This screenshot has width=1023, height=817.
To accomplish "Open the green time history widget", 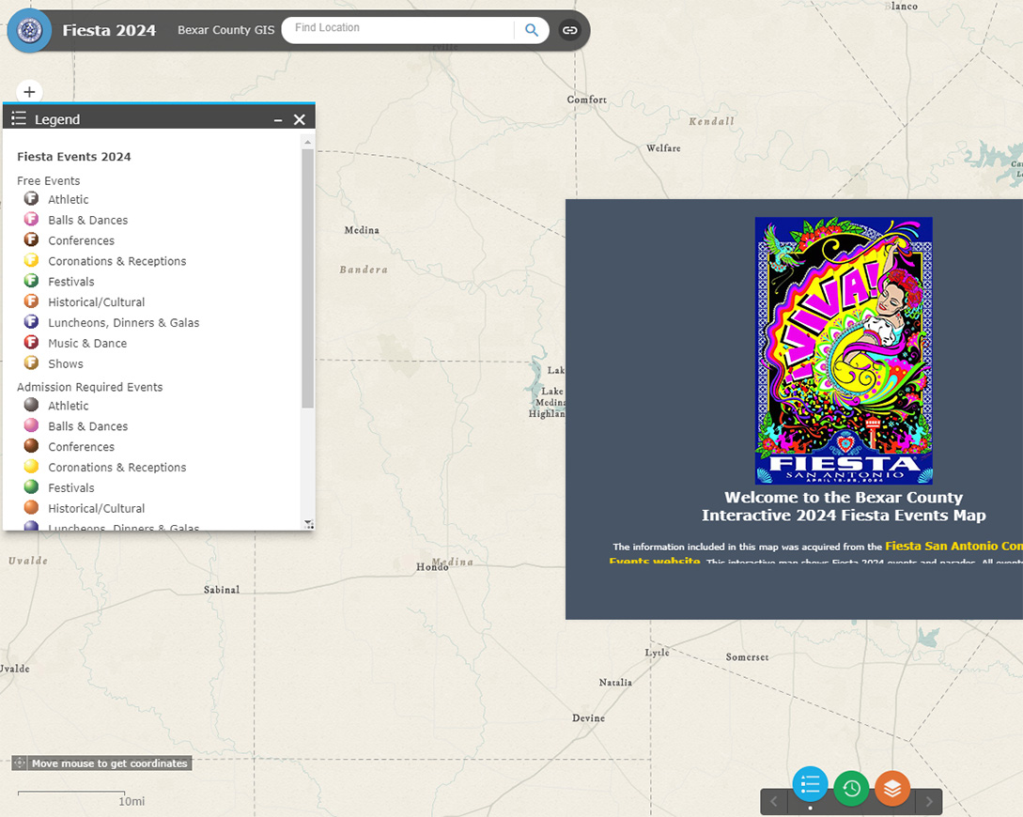I will (851, 788).
